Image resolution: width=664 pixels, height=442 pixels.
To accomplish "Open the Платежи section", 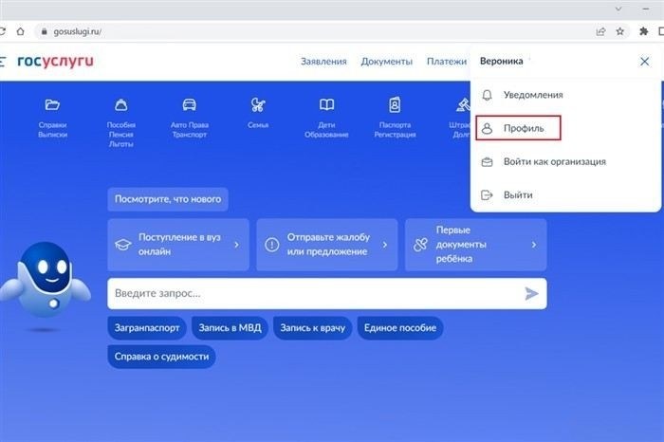I will pos(447,62).
